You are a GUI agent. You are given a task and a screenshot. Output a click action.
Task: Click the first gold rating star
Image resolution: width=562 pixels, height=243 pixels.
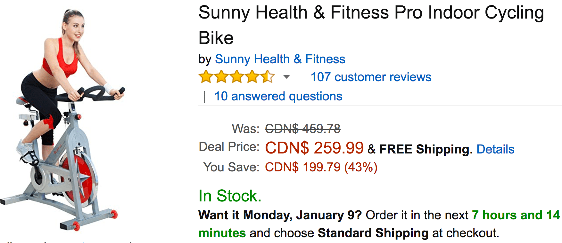[206, 77]
